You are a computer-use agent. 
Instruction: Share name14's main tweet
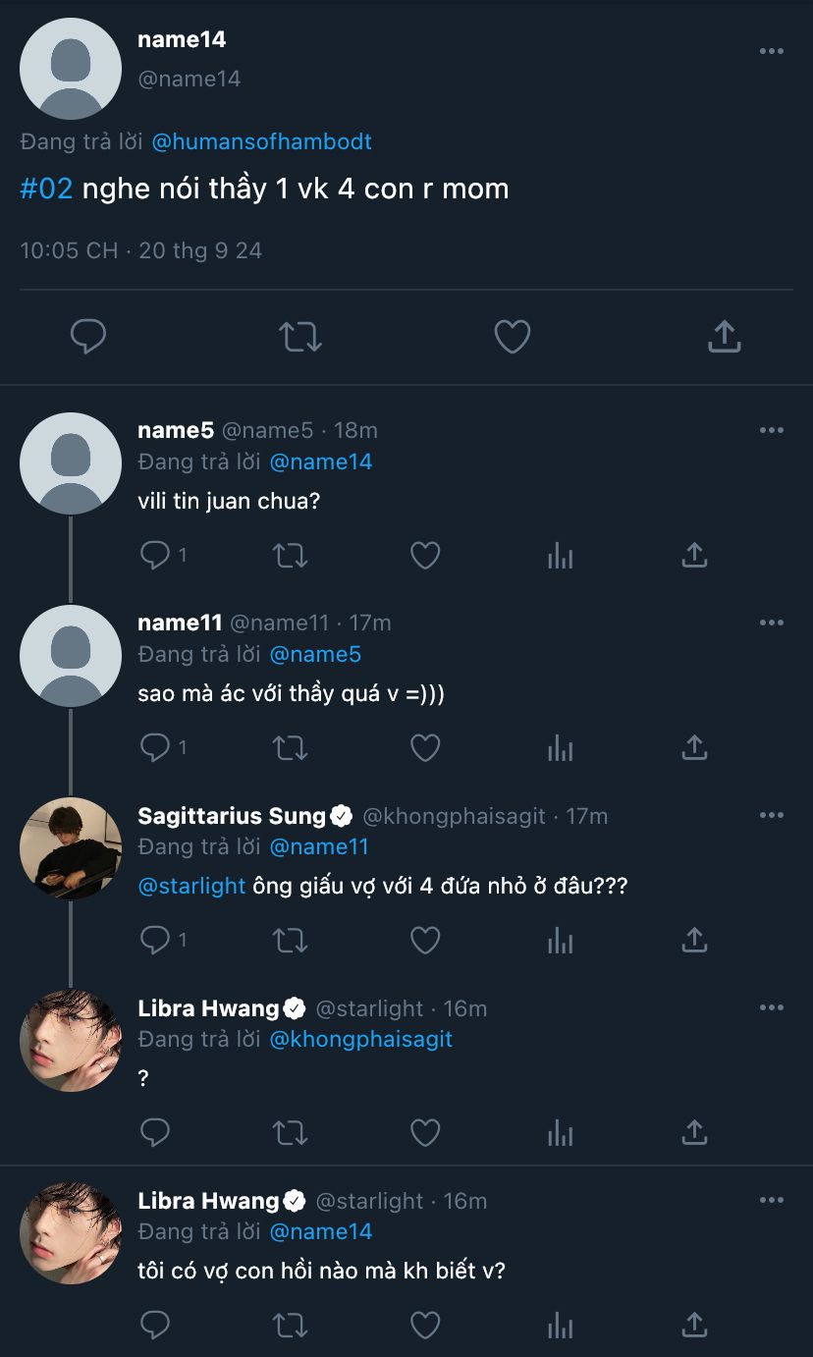(724, 337)
